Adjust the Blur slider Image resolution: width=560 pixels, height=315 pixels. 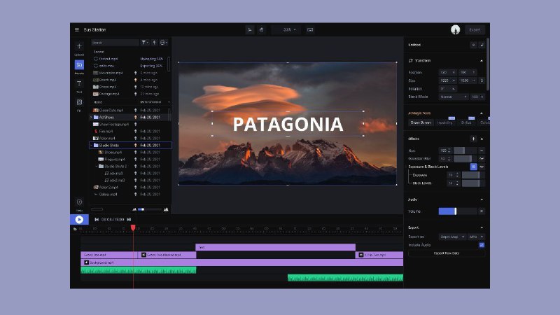(465, 150)
